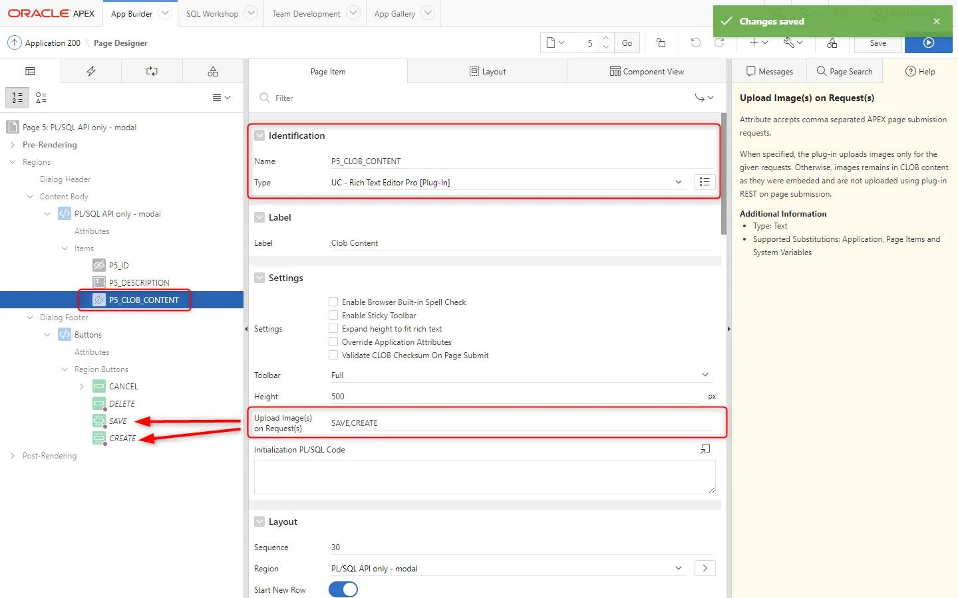Open the Dynamic Actions lightning tab
Viewport: 958px width, 598px height.
91,71
